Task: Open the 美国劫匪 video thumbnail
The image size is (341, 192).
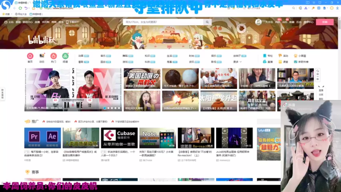Action: point(142,79)
